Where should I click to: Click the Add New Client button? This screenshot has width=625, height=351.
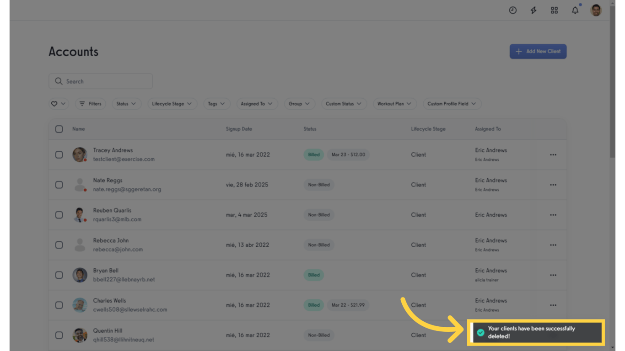tap(538, 51)
